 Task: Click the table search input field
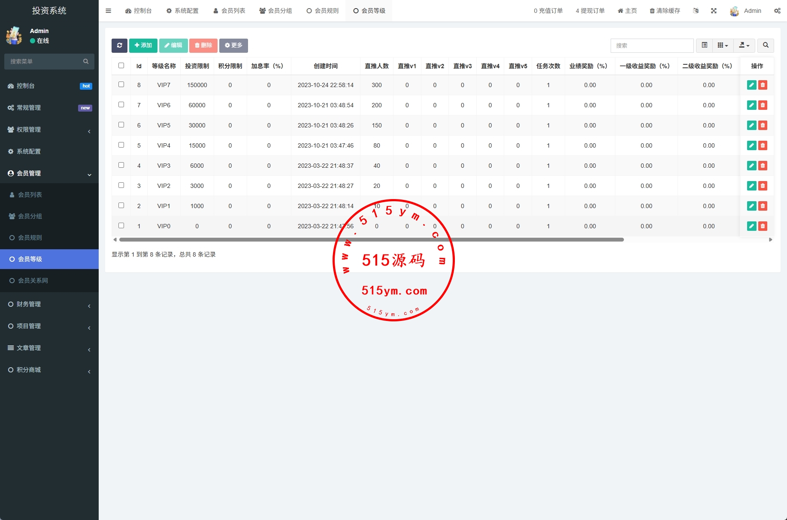[x=651, y=45]
